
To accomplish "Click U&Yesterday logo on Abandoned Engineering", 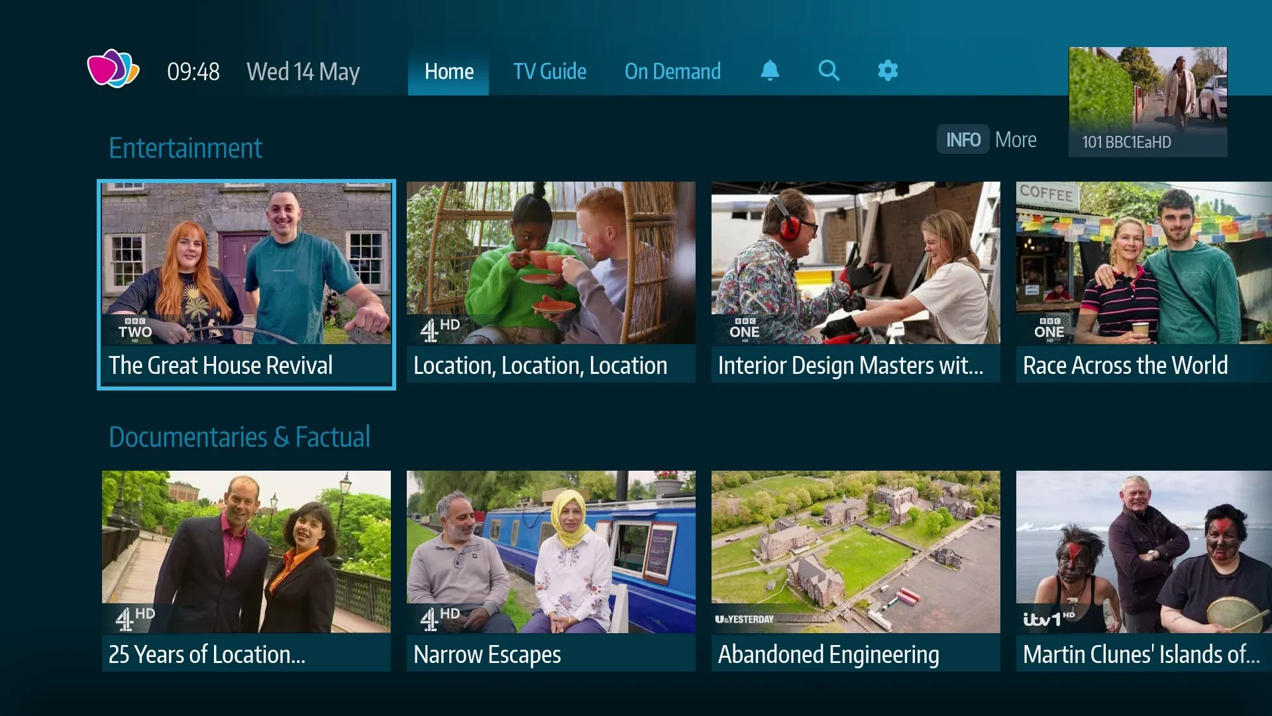I will coord(744,619).
